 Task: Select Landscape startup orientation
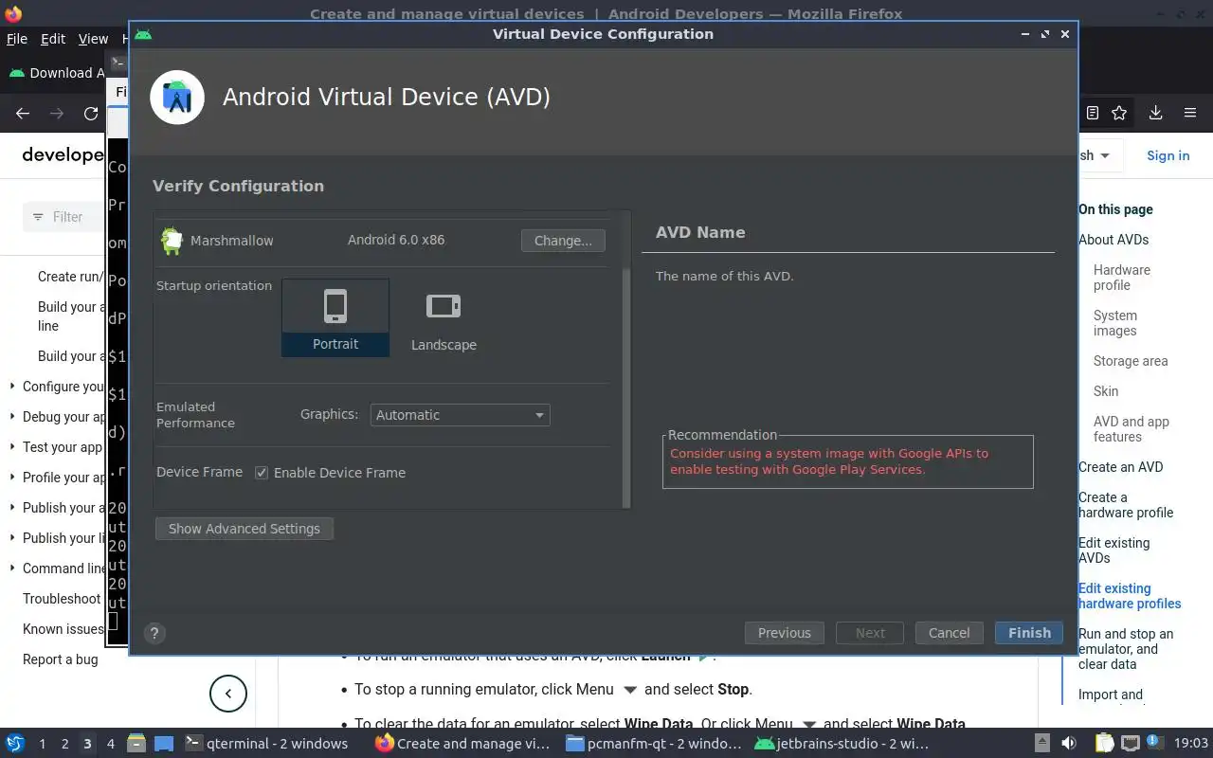click(444, 321)
